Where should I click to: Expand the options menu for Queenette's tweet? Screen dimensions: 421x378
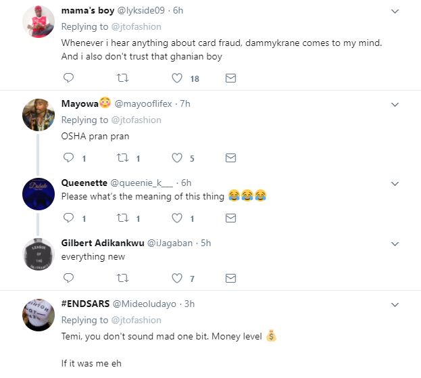(x=396, y=183)
